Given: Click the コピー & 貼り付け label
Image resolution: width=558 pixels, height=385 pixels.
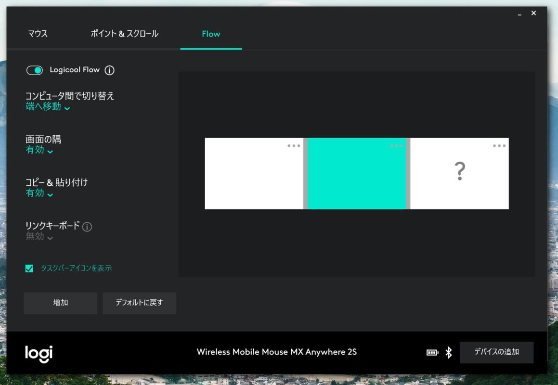Looking at the screenshot, I should pyautogui.click(x=57, y=182).
